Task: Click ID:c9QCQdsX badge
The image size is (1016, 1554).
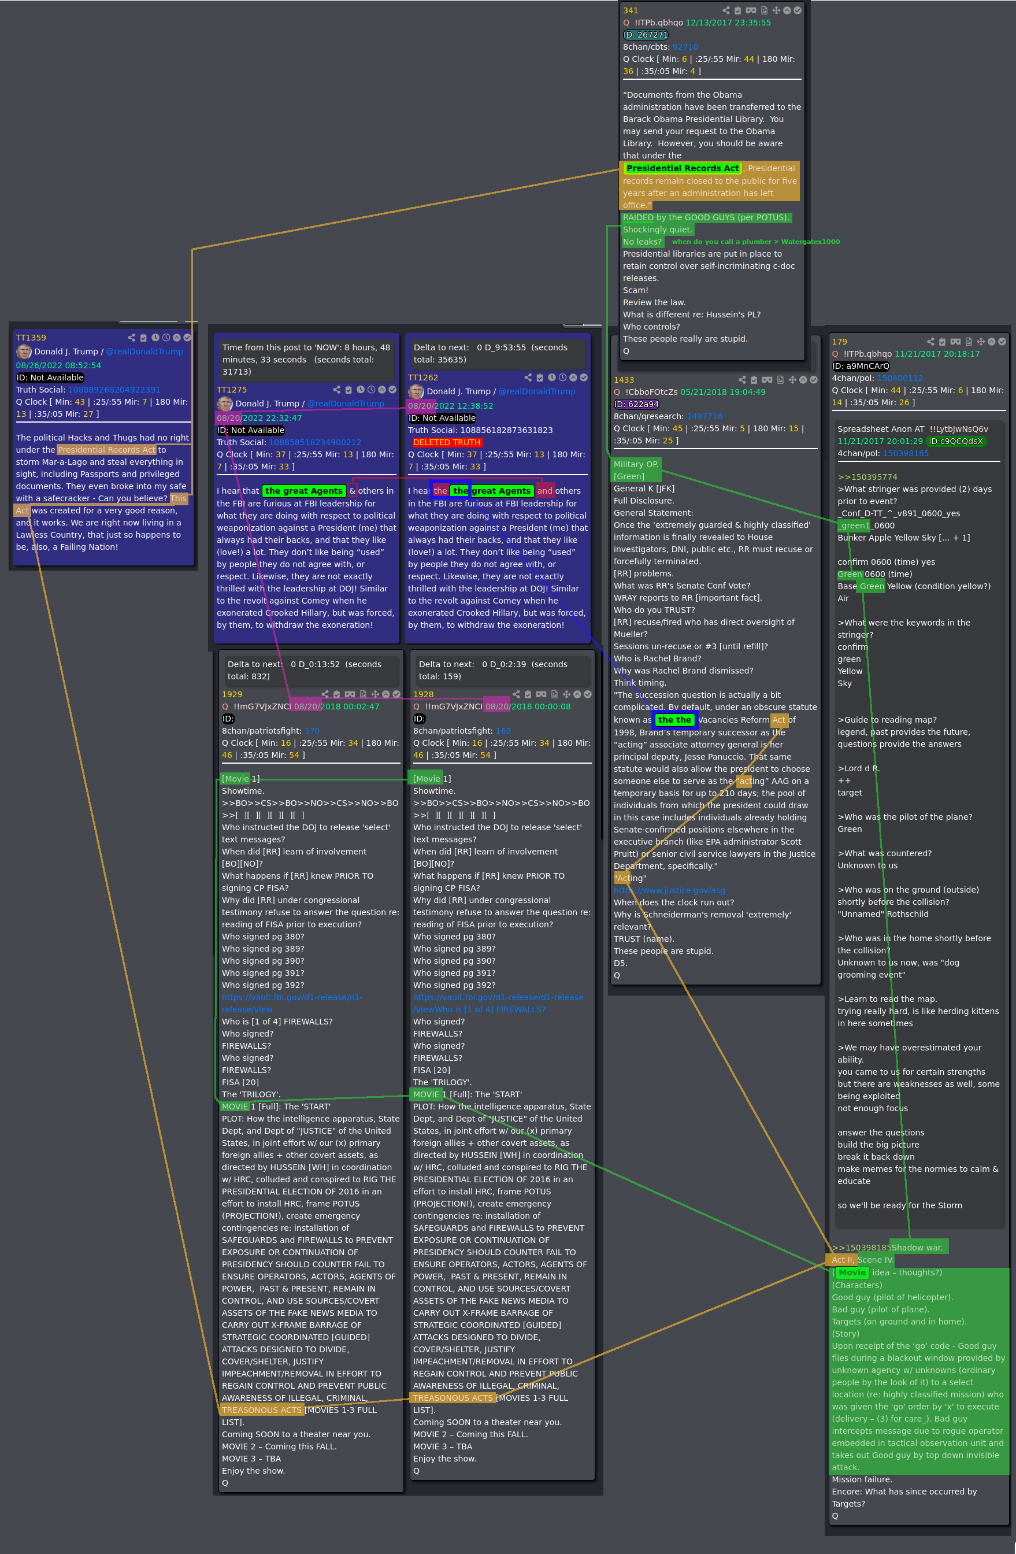Action: [x=955, y=441]
